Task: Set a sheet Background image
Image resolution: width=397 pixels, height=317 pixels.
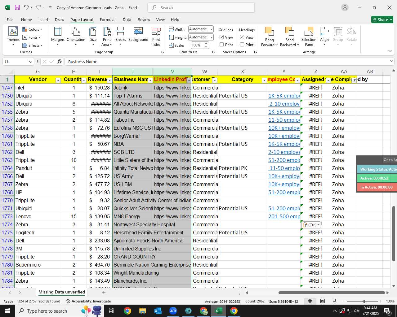Action: point(138,34)
